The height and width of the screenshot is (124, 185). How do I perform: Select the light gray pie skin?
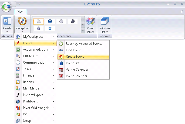[x=61, y=21]
